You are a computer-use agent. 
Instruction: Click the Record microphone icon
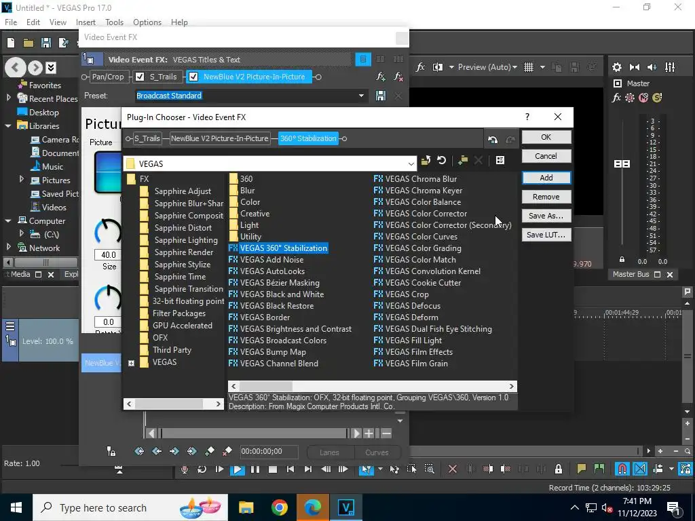tap(185, 469)
